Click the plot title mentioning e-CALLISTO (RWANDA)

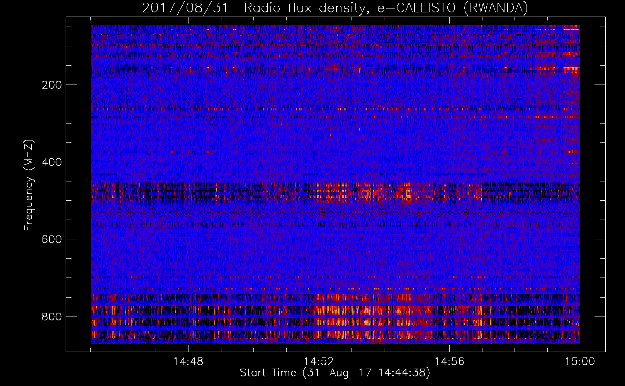335,8
